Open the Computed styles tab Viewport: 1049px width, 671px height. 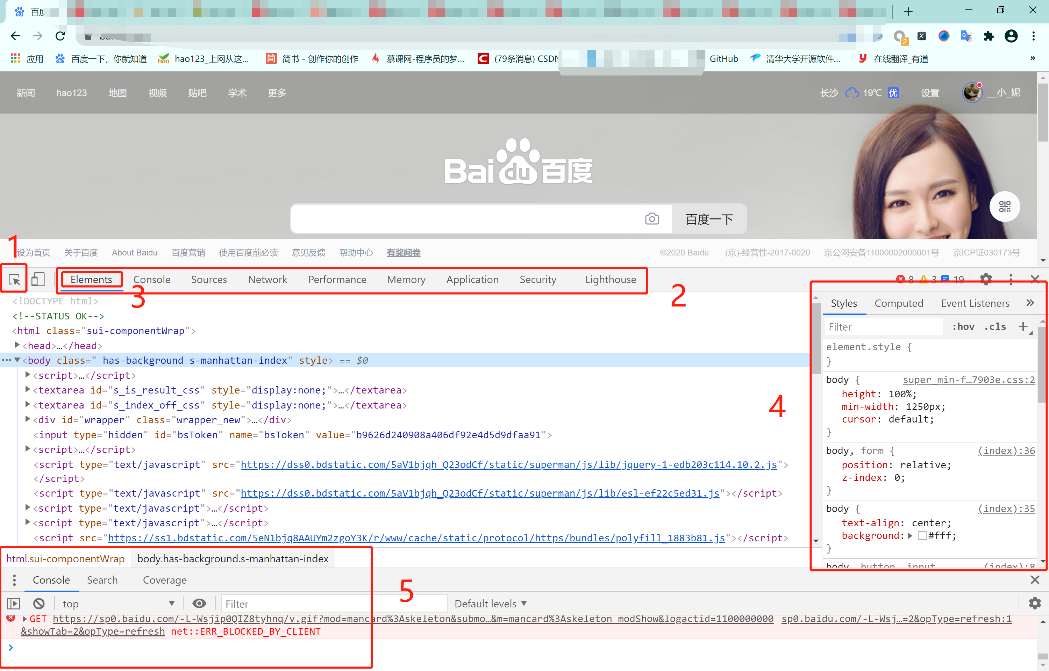point(899,303)
